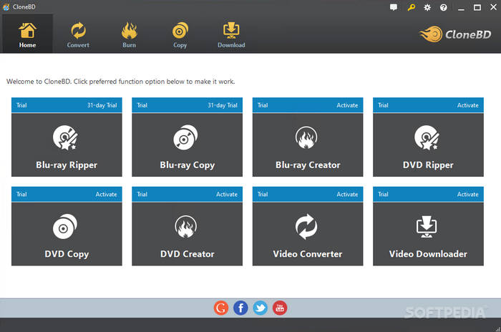Open the Video Converter tile
The width and height of the screenshot is (501, 332).
pyautogui.click(x=308, y=234)
